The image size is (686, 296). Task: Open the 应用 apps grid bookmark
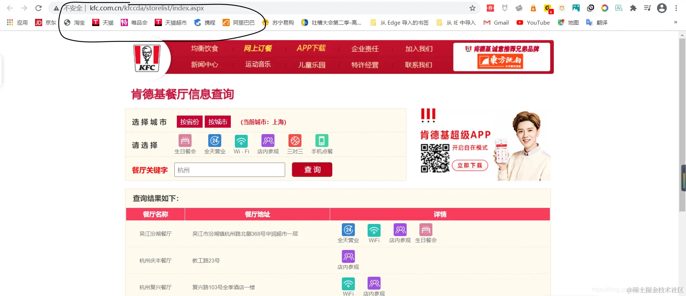click(17, 22)
